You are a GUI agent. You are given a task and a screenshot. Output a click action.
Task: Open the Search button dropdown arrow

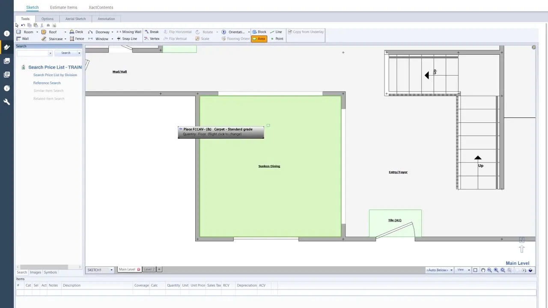[79, 53]
